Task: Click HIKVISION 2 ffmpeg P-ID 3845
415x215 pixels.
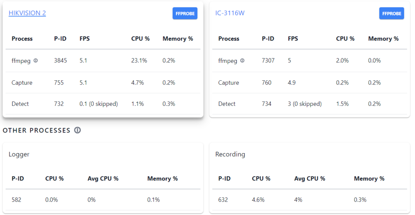Action: 60,61
